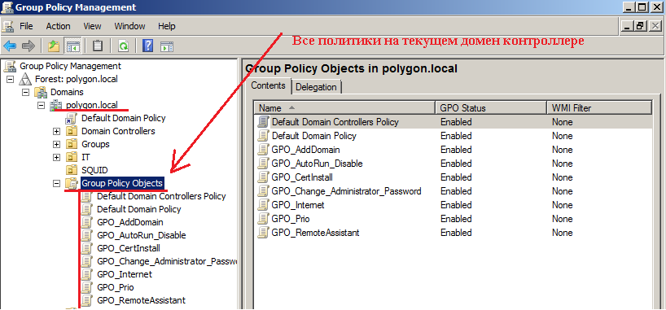Open the File menu
Image resolution: width=666 pixels, height=310 pixels.
point(26,26)
